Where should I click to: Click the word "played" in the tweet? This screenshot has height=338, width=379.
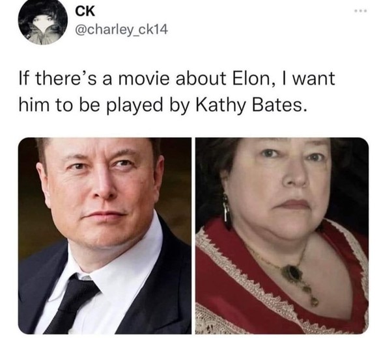coord(135,106)
